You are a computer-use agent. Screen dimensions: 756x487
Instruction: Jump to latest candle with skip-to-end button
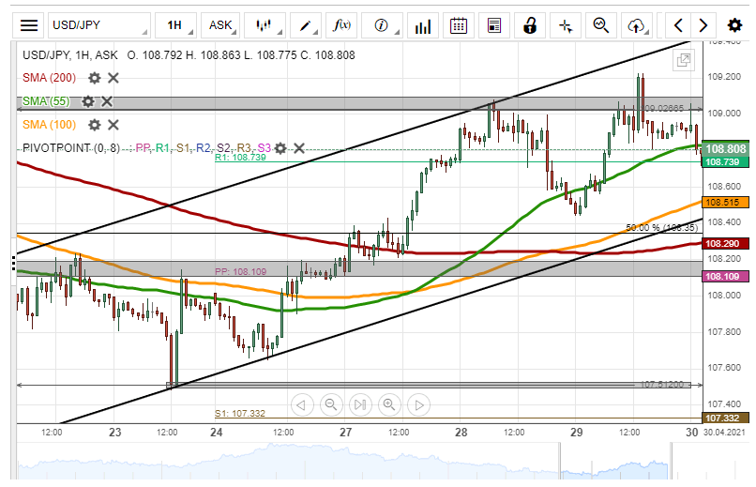(x=360, y=405)
